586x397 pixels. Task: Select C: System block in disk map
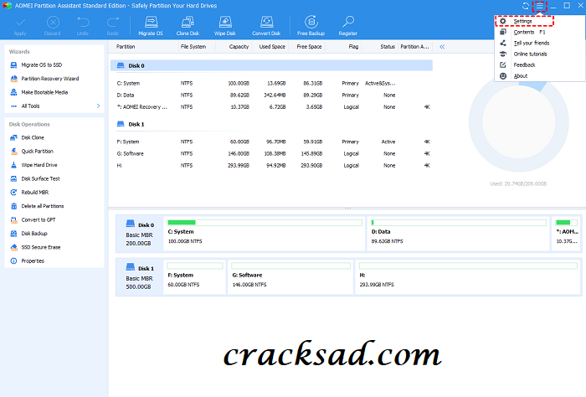(x=265, y=234)
